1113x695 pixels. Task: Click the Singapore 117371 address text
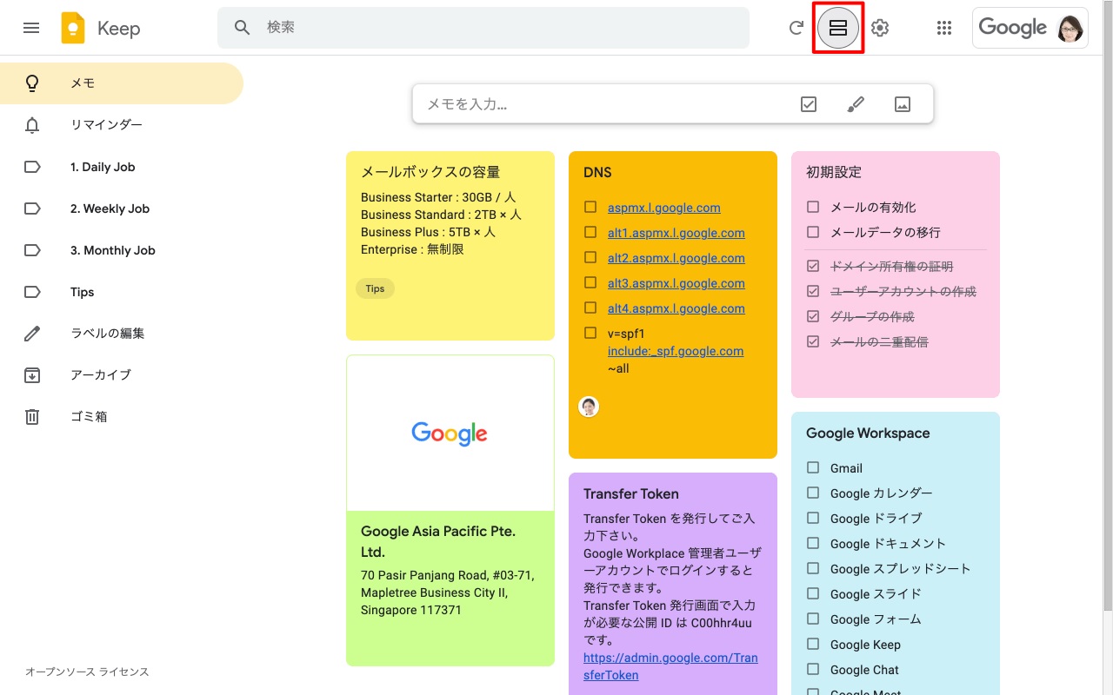pyautogui.click(x=411, y=610)
